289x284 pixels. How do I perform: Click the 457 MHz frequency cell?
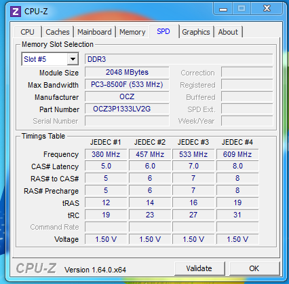[150, 154]
